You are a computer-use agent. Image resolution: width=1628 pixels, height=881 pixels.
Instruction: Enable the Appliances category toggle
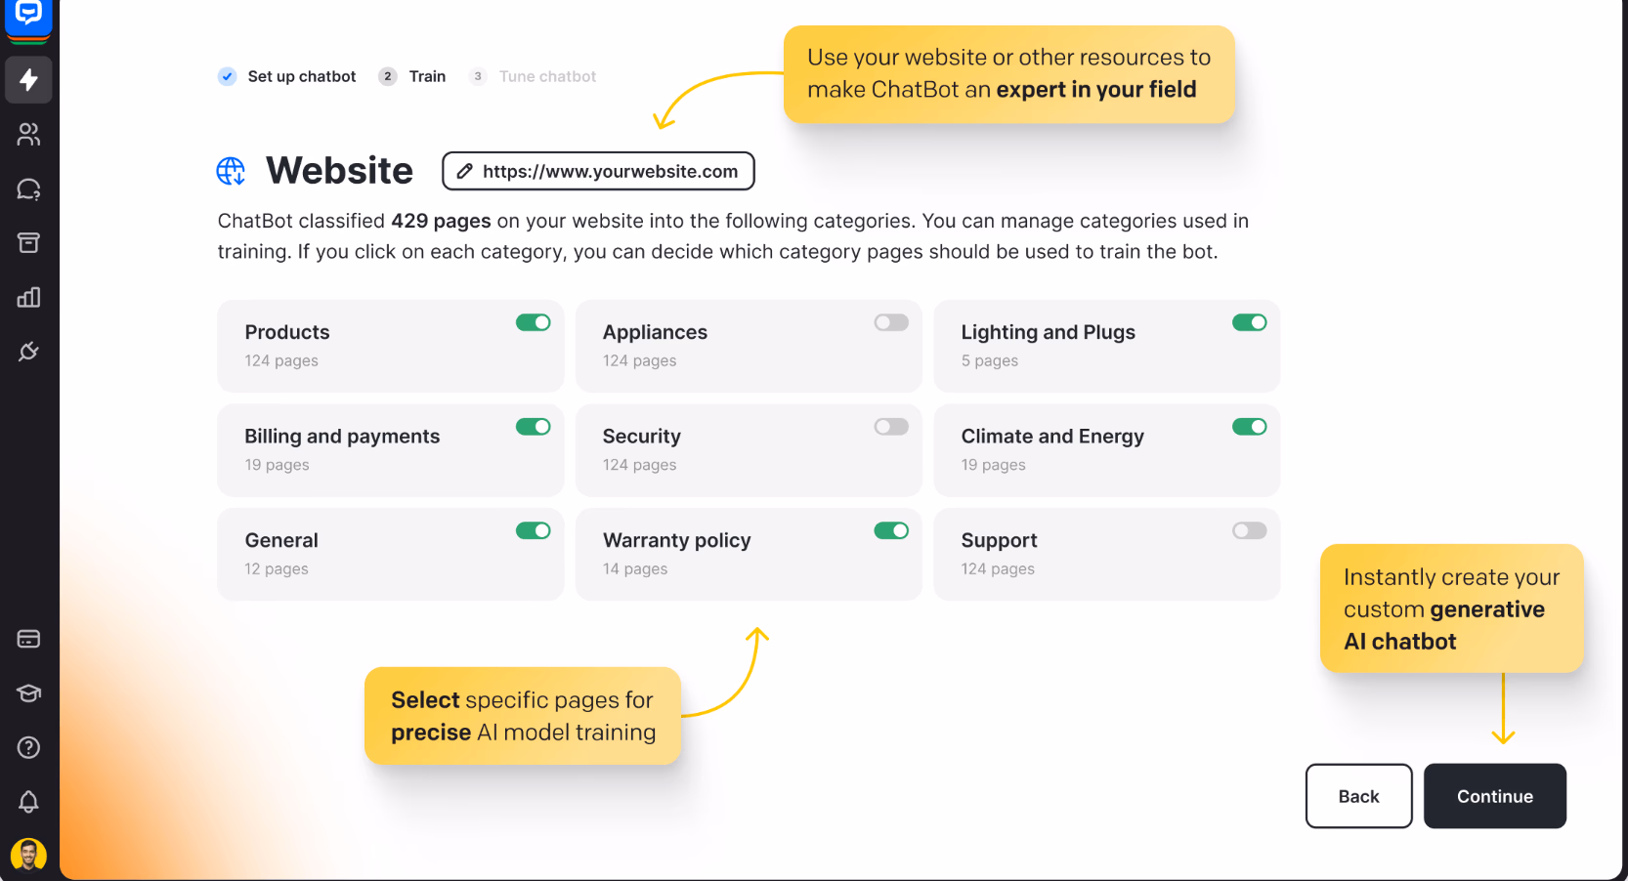[891, 322]
